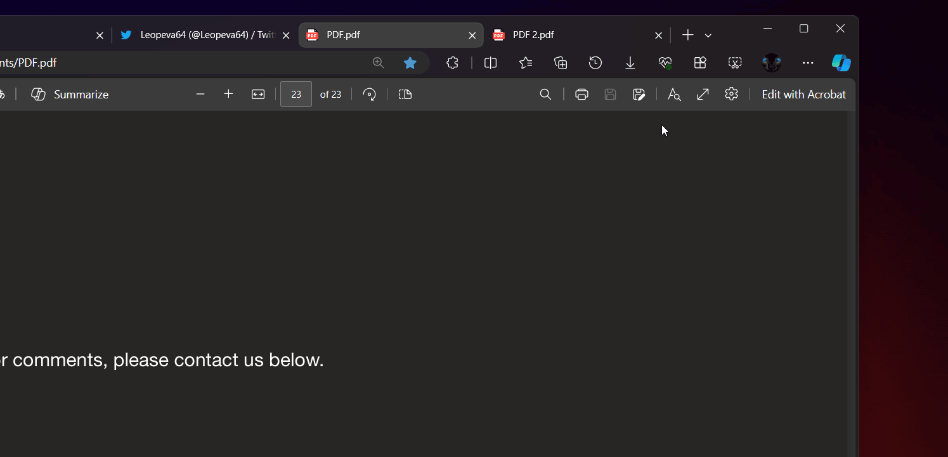Toggle the favorite star for this page
Viewport: 948px width, 457px height.
tap(410, 63)
